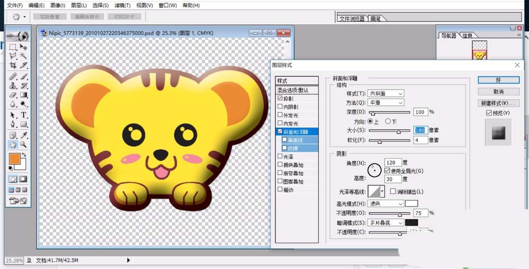
Task: Enable the 内发光 inner glow effect
Action: pos(280,123)
